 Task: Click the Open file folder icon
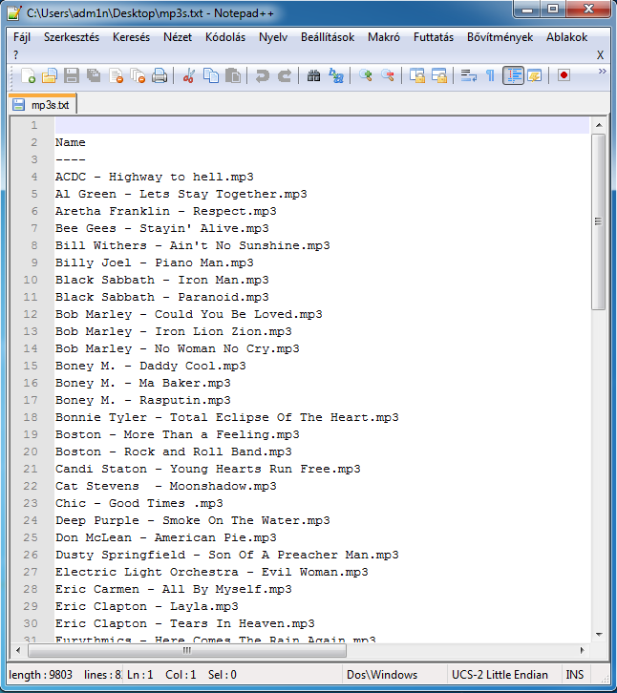point(50,76)
